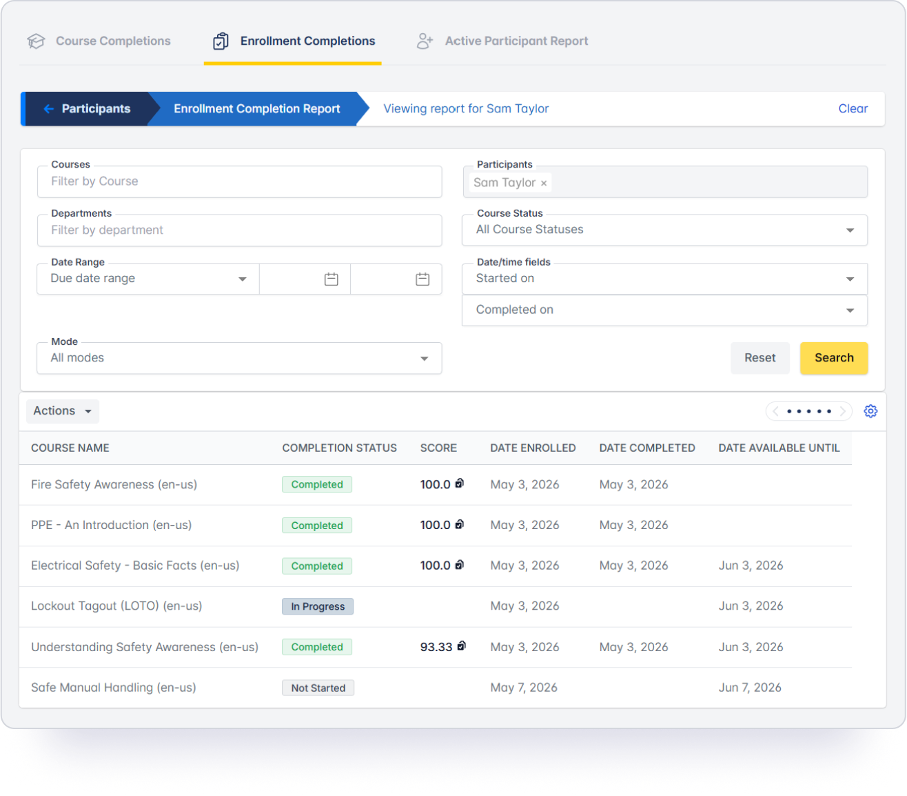Click score lock icon for Understanding Safety Awareness

point(462,646)
